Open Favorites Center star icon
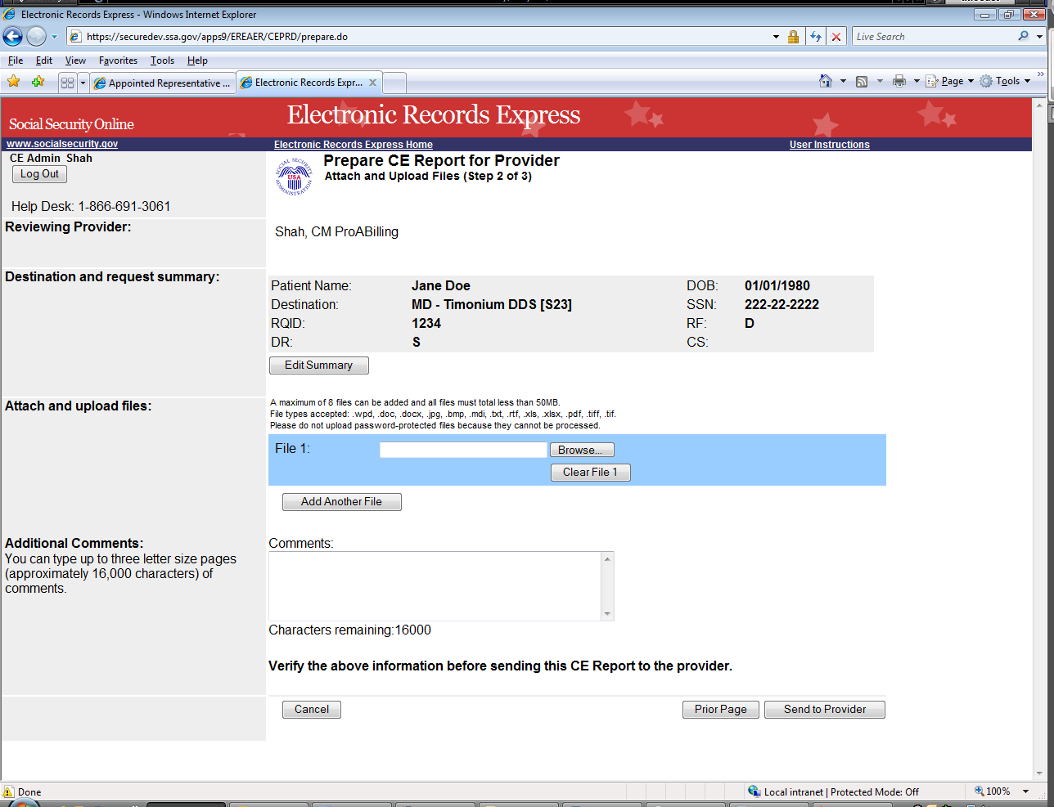This screenshot has width=1054, height=807. 14,82
